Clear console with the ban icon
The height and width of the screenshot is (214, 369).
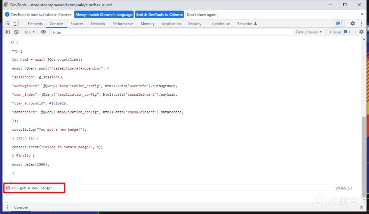pyautogui.click(x=16, y=32)
